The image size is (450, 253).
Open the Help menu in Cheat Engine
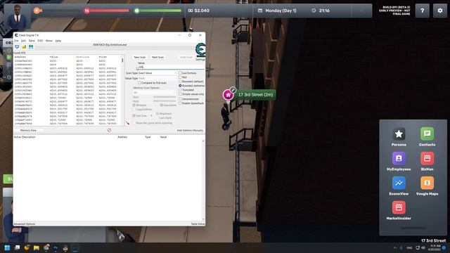[x=58, y=41]
